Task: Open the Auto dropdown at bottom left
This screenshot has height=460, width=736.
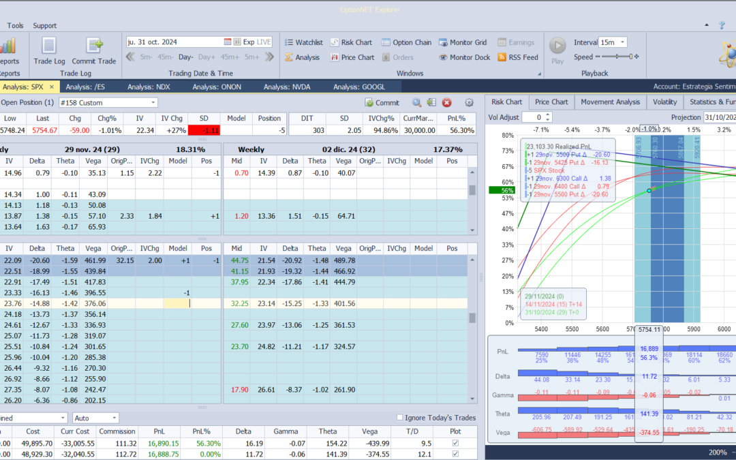Action: tap(114, 418)
